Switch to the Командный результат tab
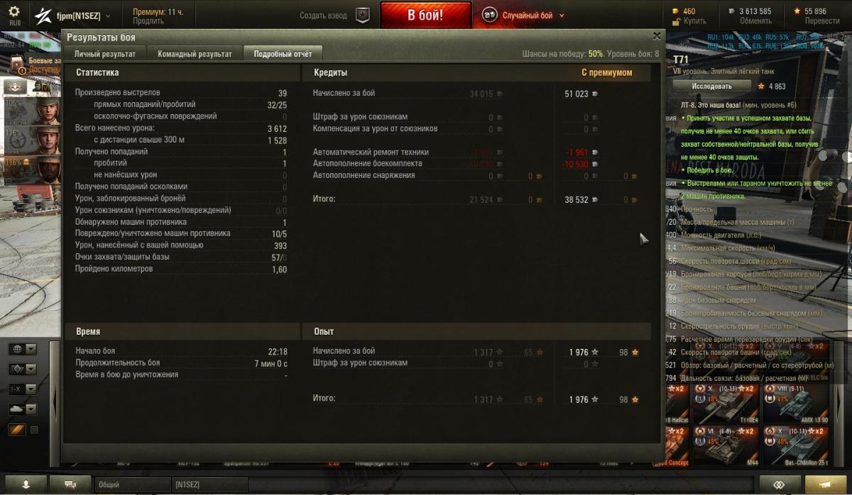The height and width of the screenshot is (495, 852). tap(195, 54)
